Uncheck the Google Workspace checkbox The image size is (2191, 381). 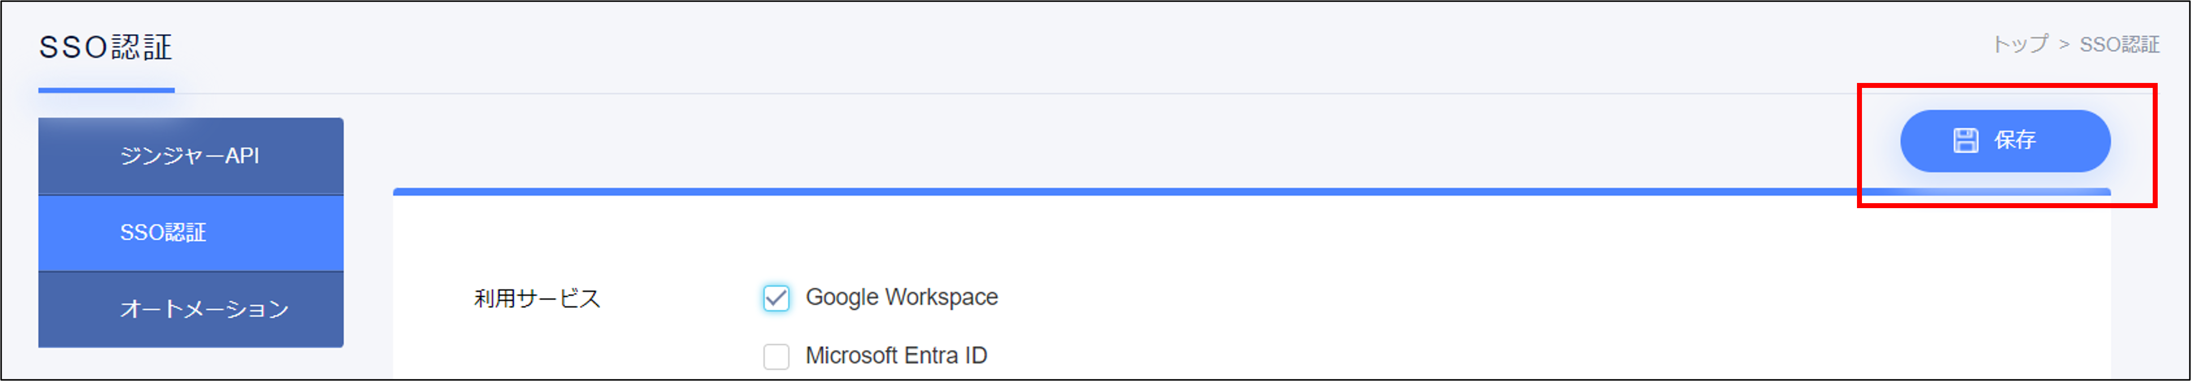[x=776, y=299]
